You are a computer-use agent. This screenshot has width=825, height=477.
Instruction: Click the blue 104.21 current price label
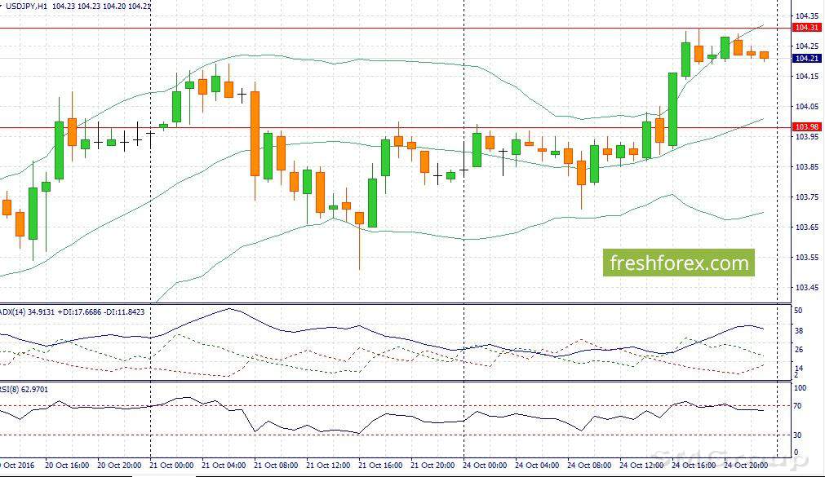(806, 59)
